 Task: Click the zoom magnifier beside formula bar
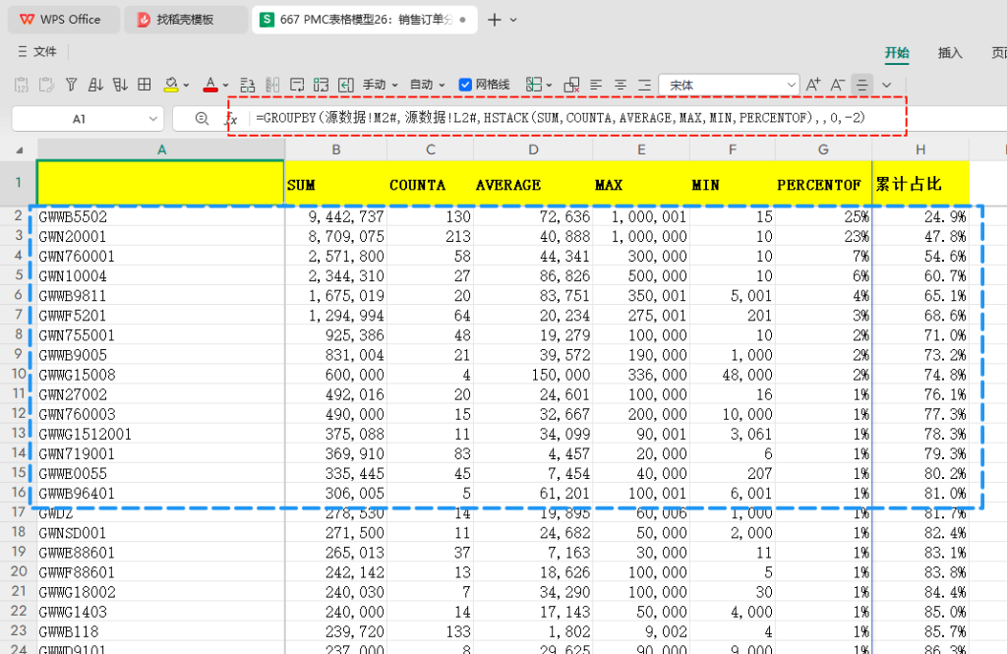(202, 119)
